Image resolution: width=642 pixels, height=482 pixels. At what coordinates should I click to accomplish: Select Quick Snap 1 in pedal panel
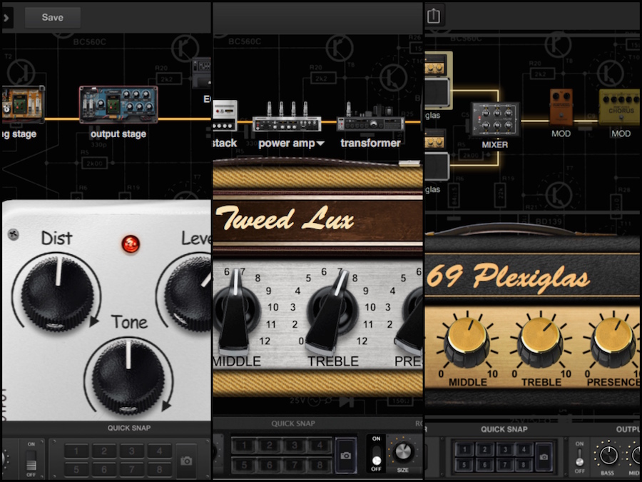[76, 451]
